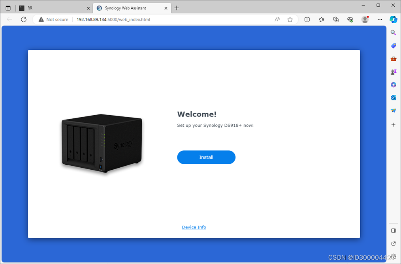
Task: Open sidebar Tools briefcase icon
Action: pyautogui.click(x=393, y=59)
